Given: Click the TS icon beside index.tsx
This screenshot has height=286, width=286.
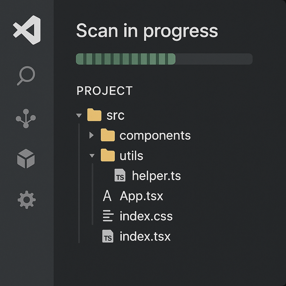Looking at the screenshot, I should 108,236.
